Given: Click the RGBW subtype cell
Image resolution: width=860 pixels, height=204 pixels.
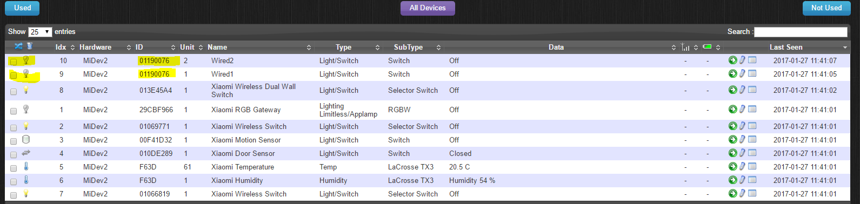Looking at the screenshot, I should (399, 110).
